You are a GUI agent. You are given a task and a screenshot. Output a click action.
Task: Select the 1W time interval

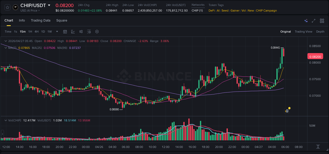(49, 32)
